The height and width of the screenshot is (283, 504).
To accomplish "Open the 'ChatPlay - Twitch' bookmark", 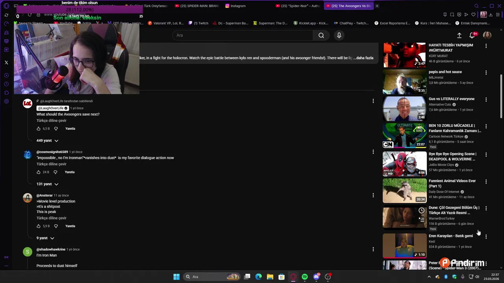I will tap(351, 23).
